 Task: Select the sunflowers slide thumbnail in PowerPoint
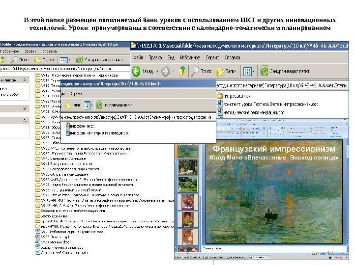click(188, 202)
